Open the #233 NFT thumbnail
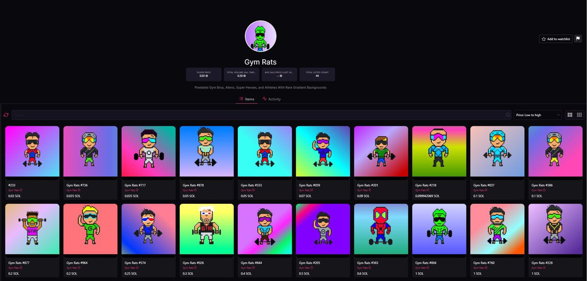Image resolution: width=587 pixels, height=281 pixels. coord(32,151)
